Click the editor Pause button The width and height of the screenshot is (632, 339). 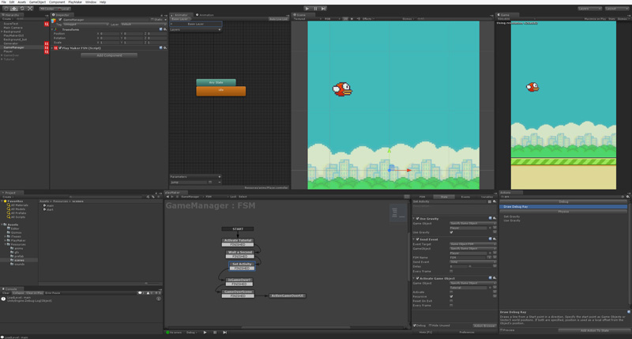[315, 9]
